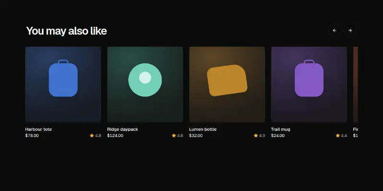
Task: Click the 4.8 rating value
Action: pos(98,136)
